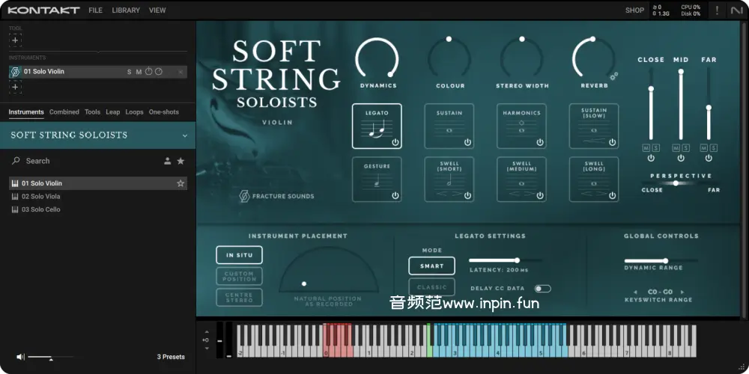Step keyswitch range left with the arrow

pyautogui.click(x=636, y=292)
